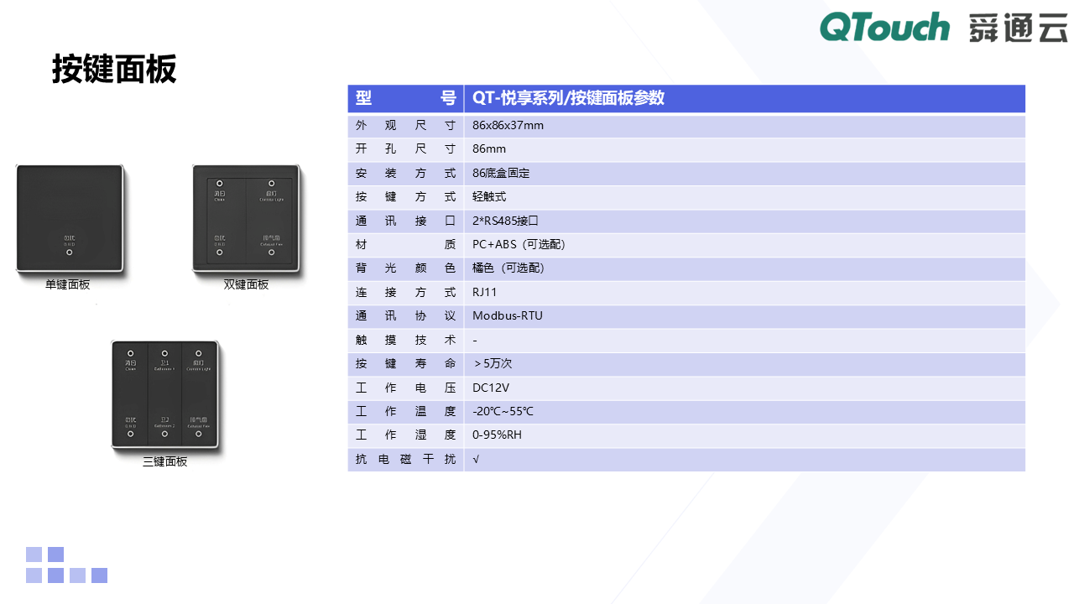Click the 排气扇 Exhaust Fan key on double-key panel
This screenshot has width=1074, height=604.
271,240
